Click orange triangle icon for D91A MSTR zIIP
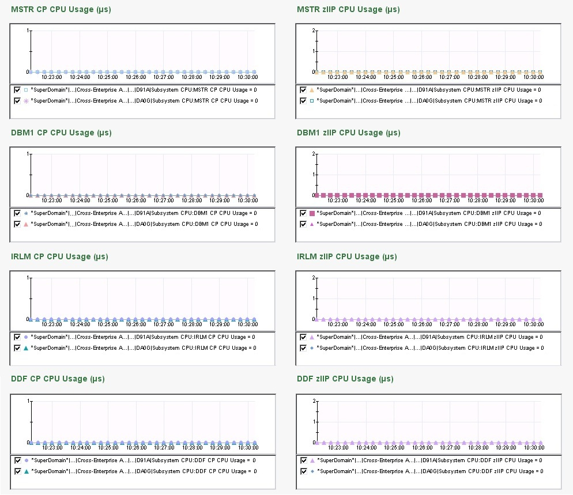Image resolution: width=573 pixels, height=495 pixels. [x=312, y=90]
